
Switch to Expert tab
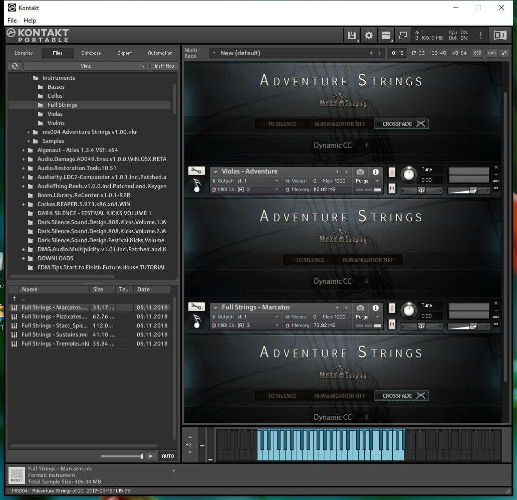point(124,53)
